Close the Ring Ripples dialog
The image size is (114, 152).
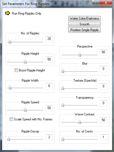click(106, 2)
